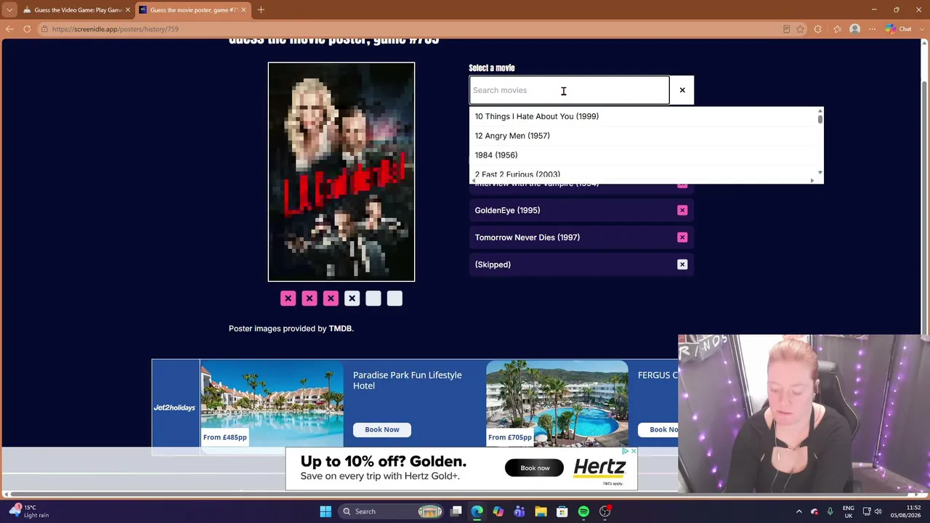The height and width of the screenshot is (523, 930).
Task: Click the fifth empty guess indicator box
Action: tap(373, 299)
